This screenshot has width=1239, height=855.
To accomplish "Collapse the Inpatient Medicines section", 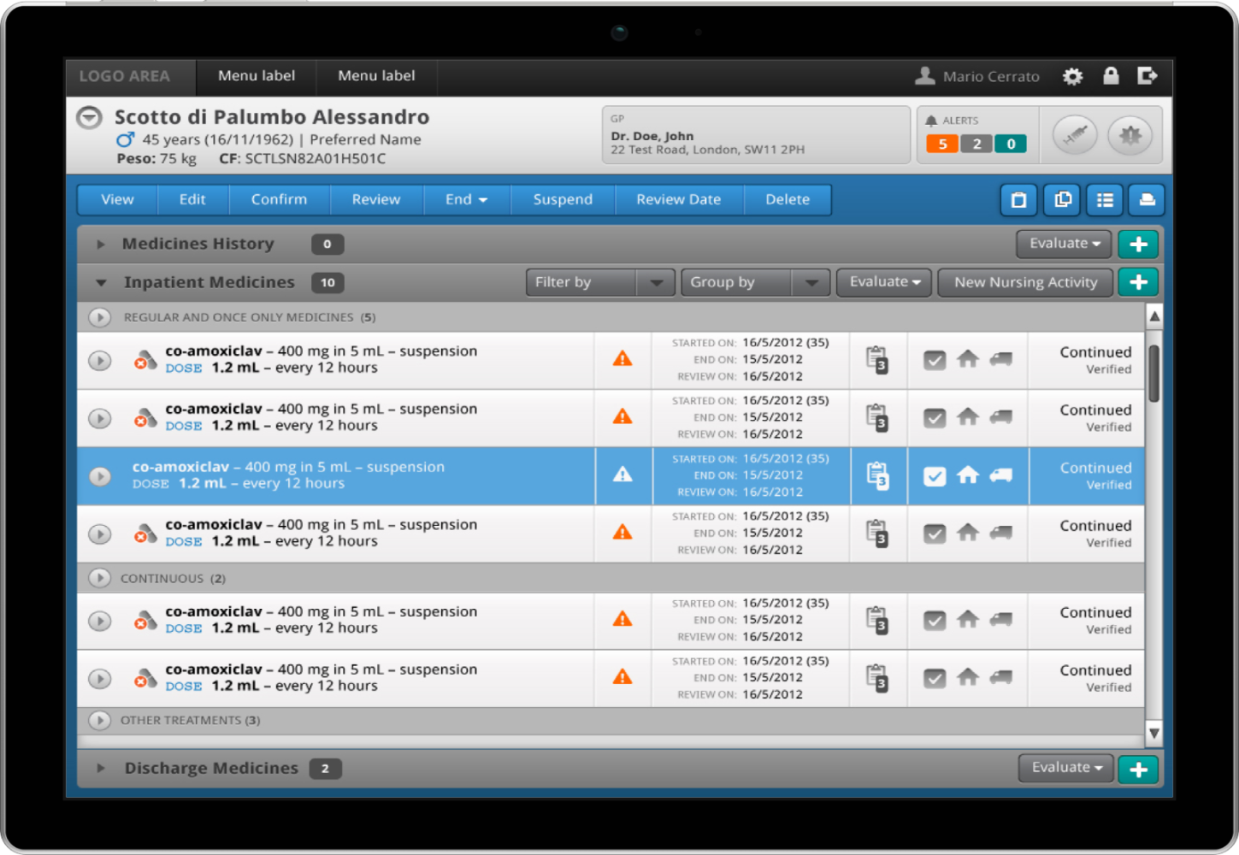I will pyautogui.click(x=101, y=283).
